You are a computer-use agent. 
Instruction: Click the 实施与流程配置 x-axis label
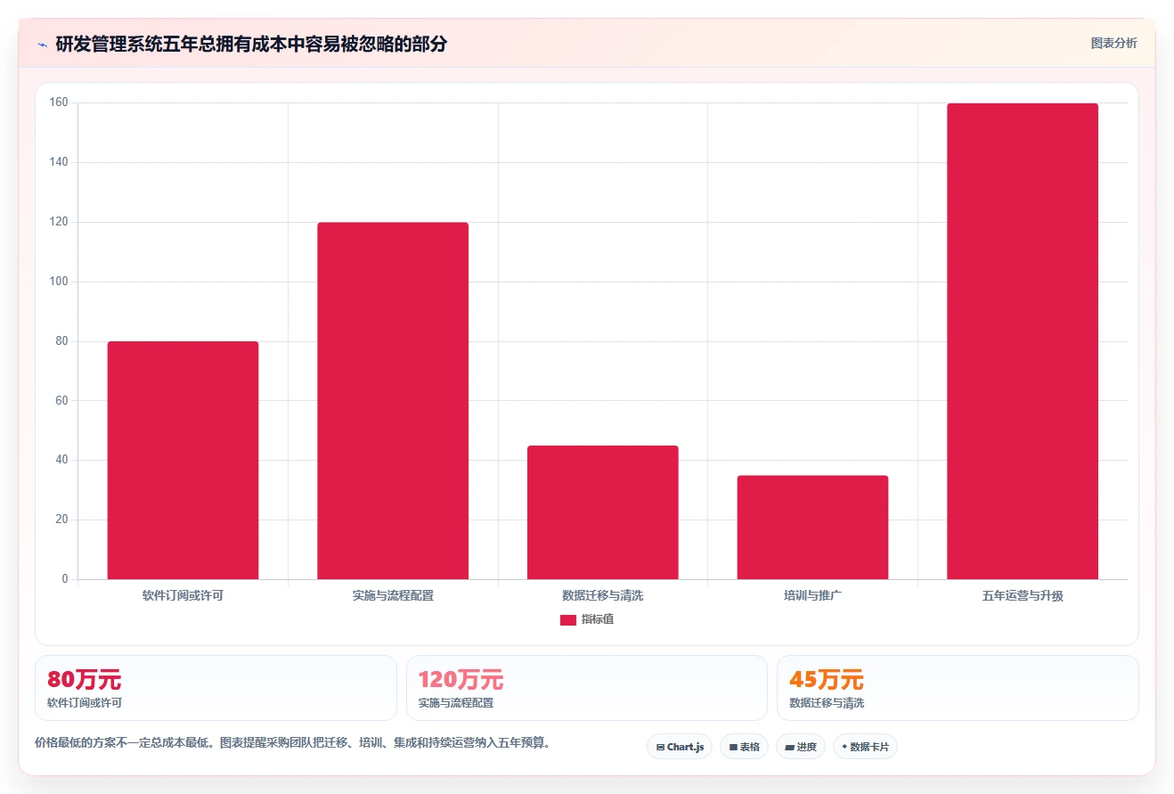point(393,595)
